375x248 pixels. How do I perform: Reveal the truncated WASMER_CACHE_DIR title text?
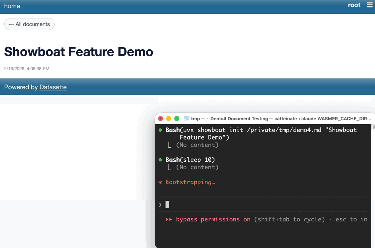click(370, 119)
